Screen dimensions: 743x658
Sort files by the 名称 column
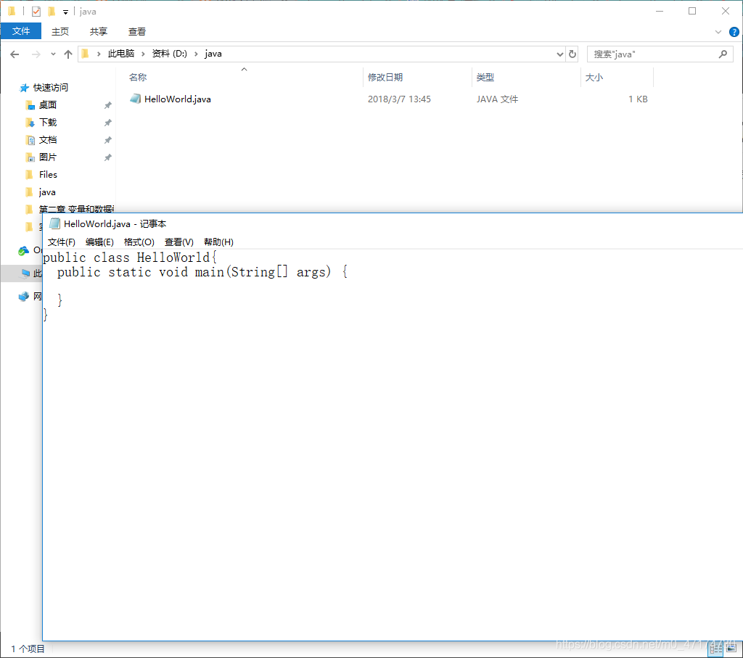click(138, 77)
